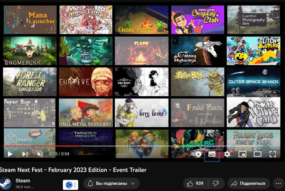Click the Galaxy Highways game tile
285x191 pixels.
coord(197,51)
